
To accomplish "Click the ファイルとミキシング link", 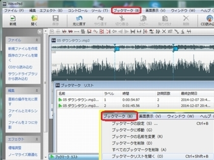I will tap(23, 113).
